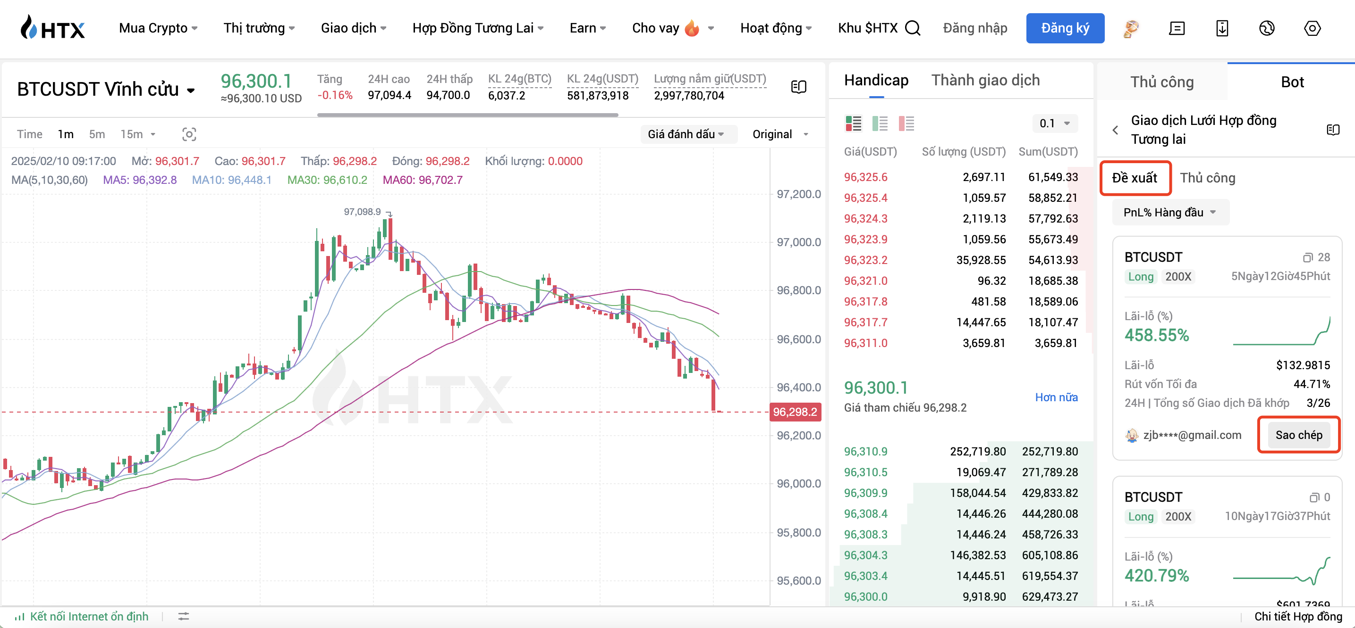This screenshot has height=628, width=1355.
Task: Open the settings hexagon icon
Action: [x=1312, y=28]
